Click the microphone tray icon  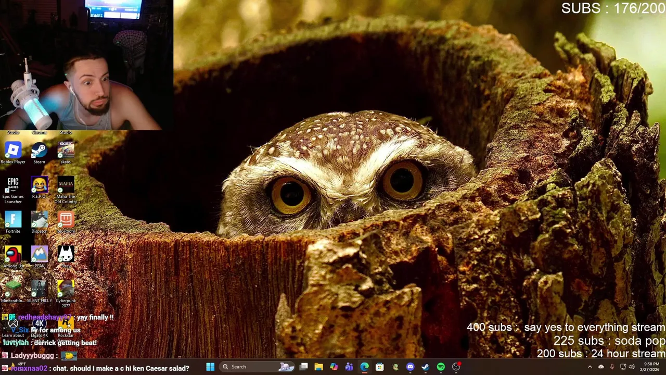612,367
